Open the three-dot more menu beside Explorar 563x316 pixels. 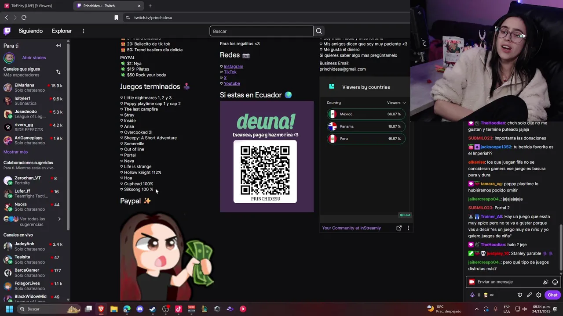coord(83,31)
